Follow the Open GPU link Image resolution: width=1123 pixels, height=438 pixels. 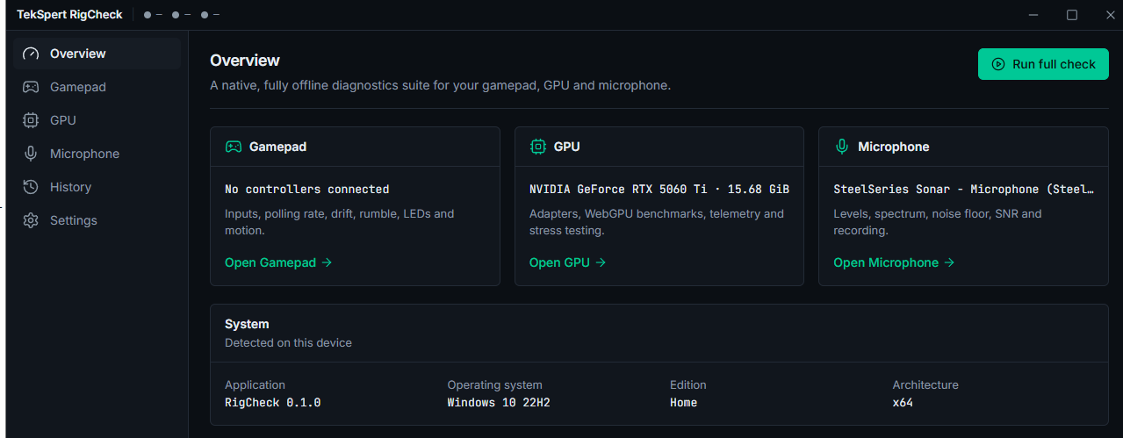[567, 262]
